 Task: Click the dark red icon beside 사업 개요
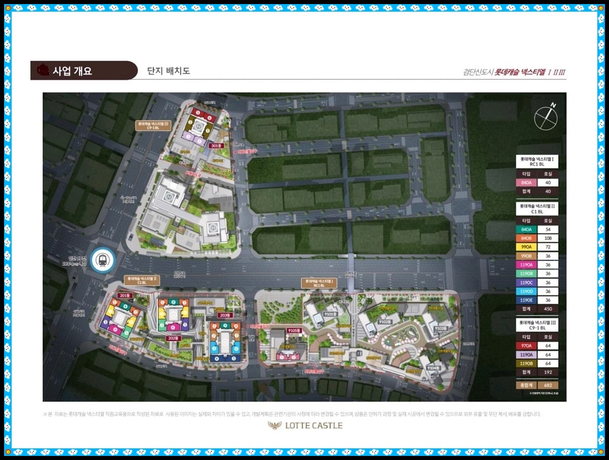click(44, 70)
